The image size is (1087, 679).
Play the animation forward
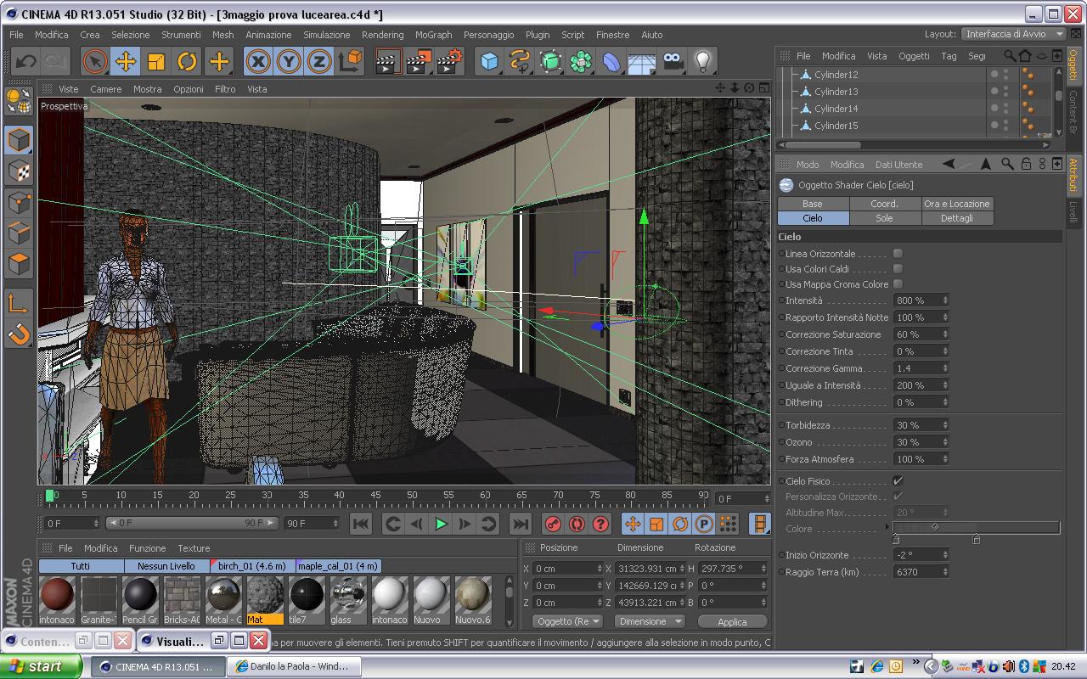point(441,524)
